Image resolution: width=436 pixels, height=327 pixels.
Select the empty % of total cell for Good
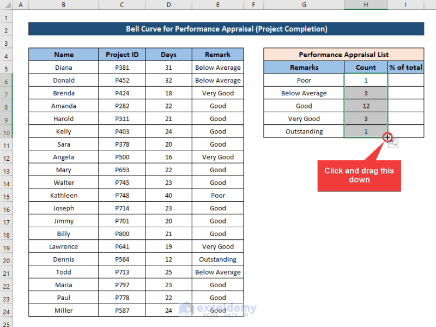point(405,106)
